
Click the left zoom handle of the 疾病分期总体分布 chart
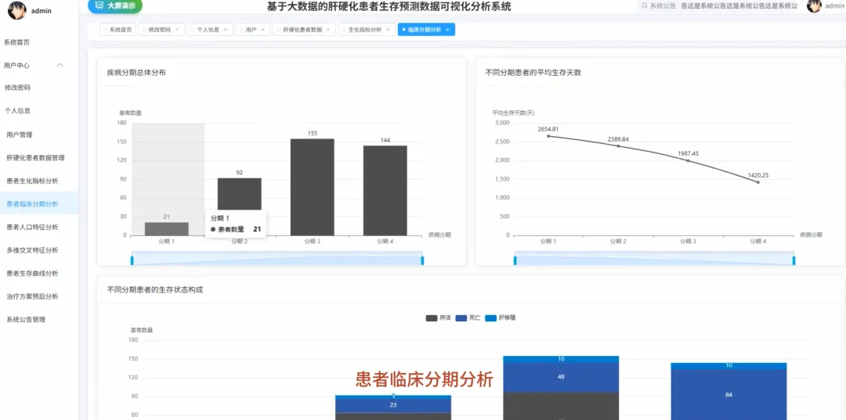(x=132, y=260)
